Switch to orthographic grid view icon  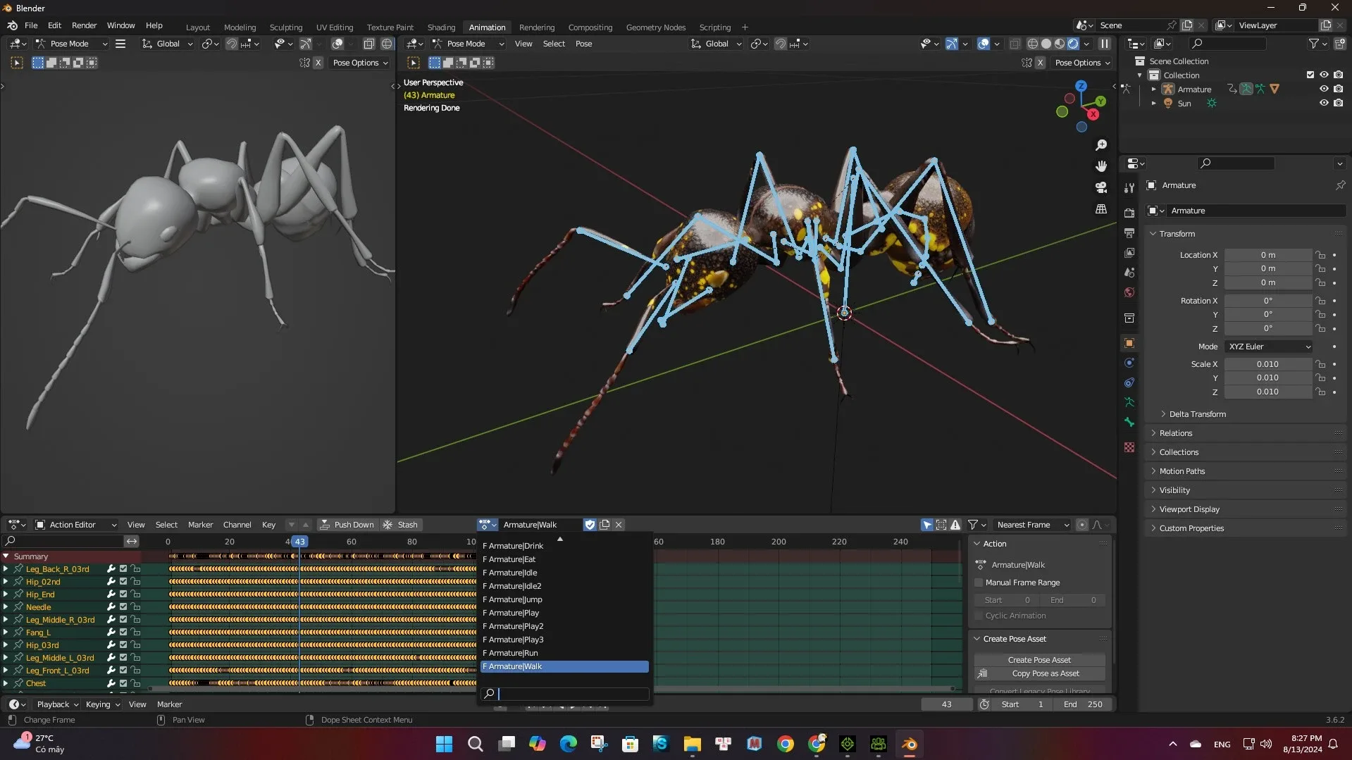pos(1101,209)
